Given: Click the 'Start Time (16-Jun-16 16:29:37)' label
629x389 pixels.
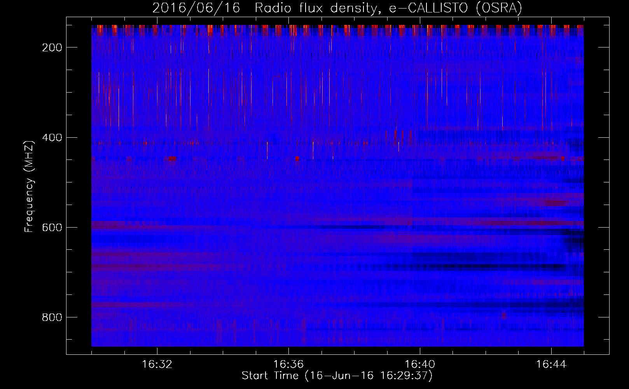Looking at the screenshot, I should [337, 376].
